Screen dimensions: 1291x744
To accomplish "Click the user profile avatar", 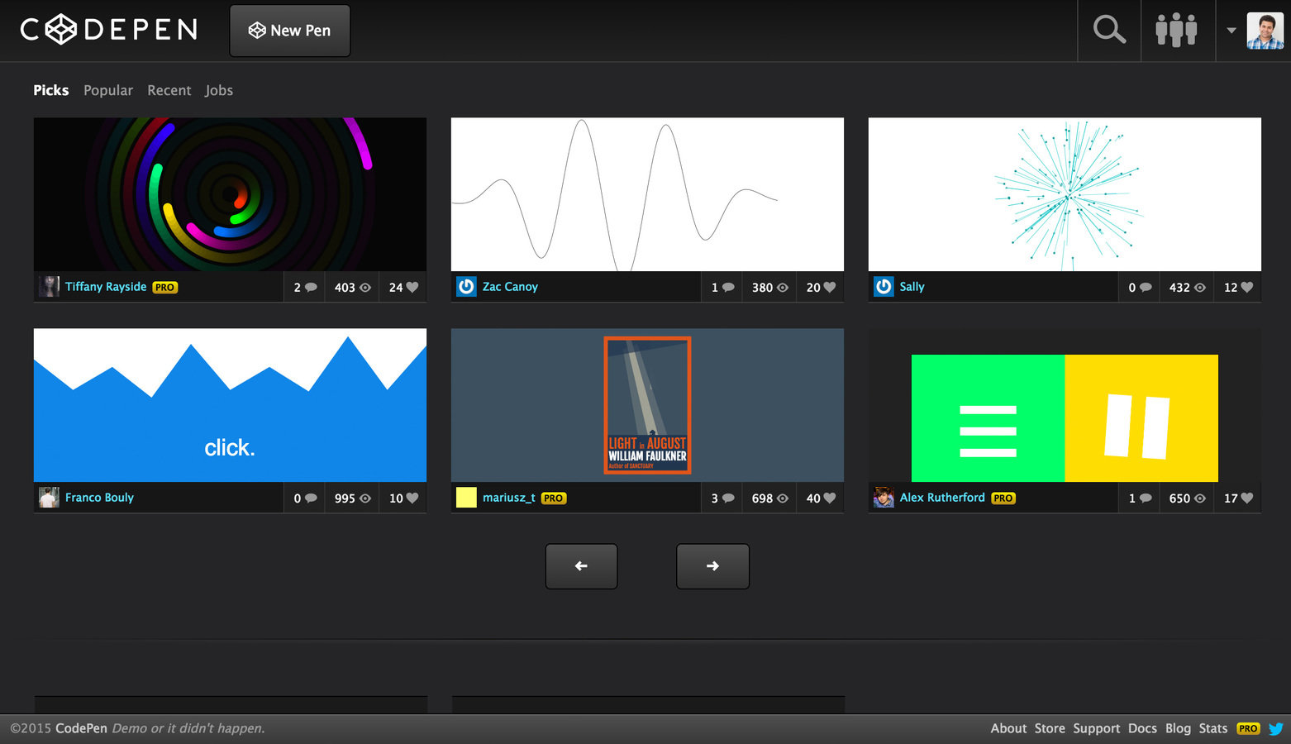I will tap(1265, 31).
